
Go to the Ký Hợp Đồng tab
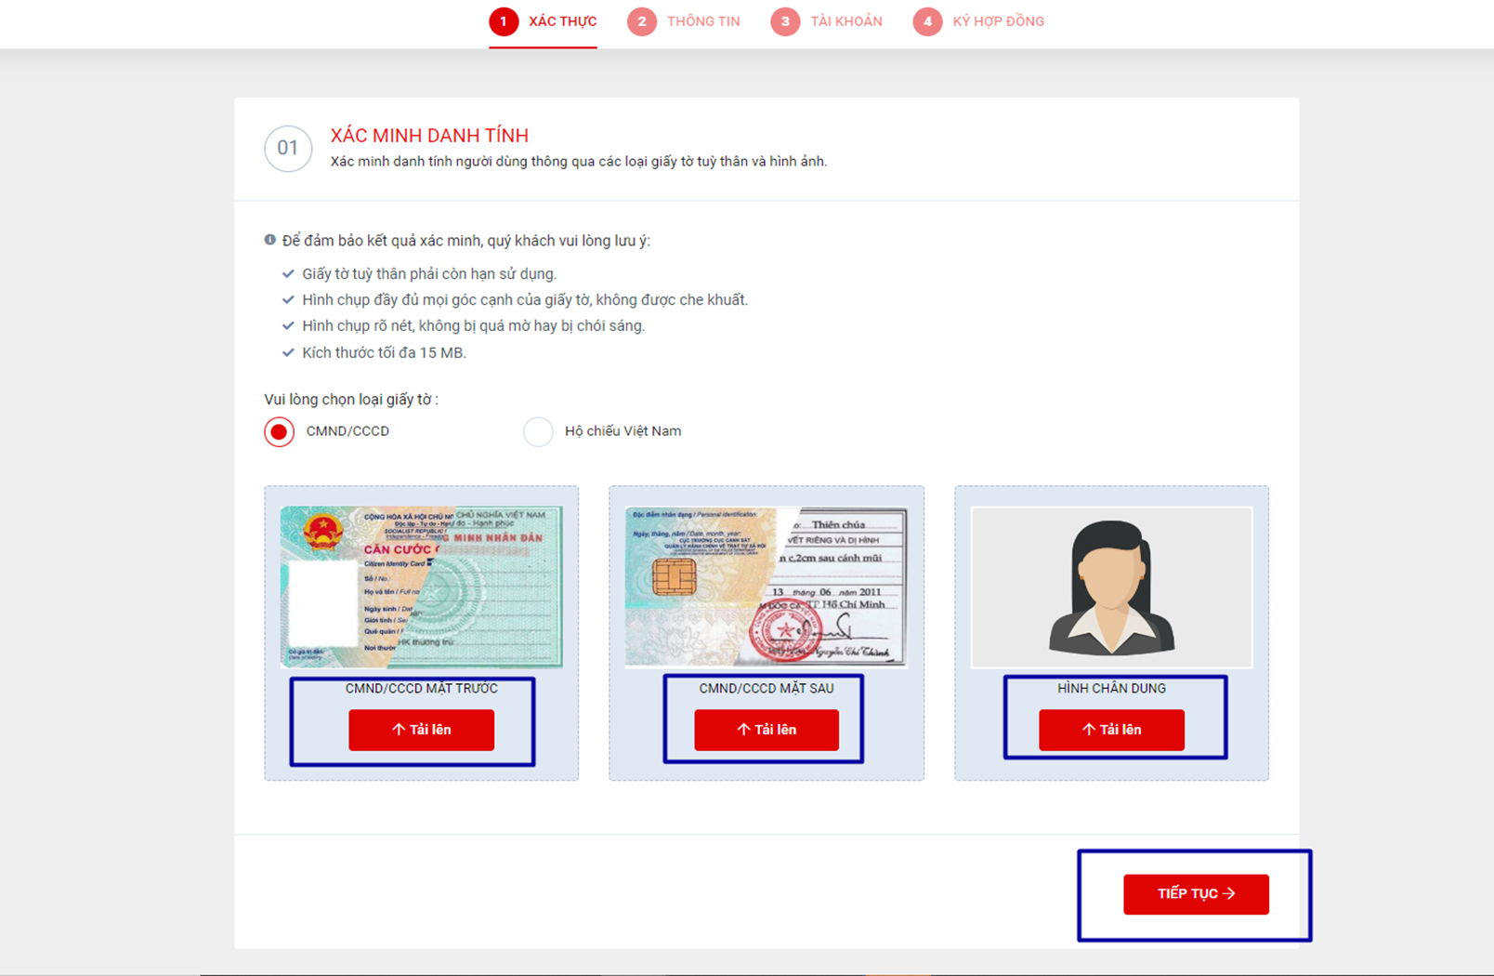click(x=978, y=21)
